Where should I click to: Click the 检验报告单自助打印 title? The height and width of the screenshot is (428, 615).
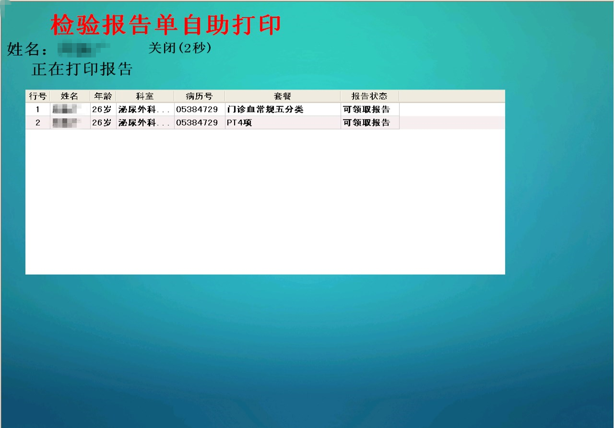[166, 25]
